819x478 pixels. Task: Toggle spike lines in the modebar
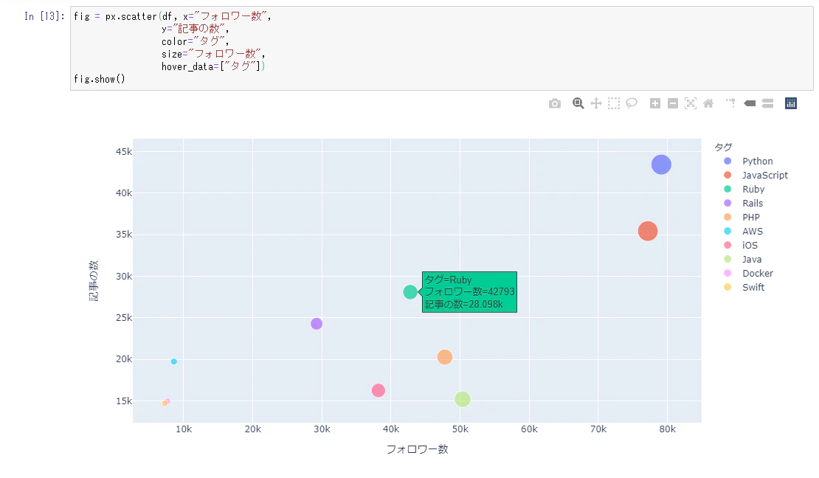(730, 103)
